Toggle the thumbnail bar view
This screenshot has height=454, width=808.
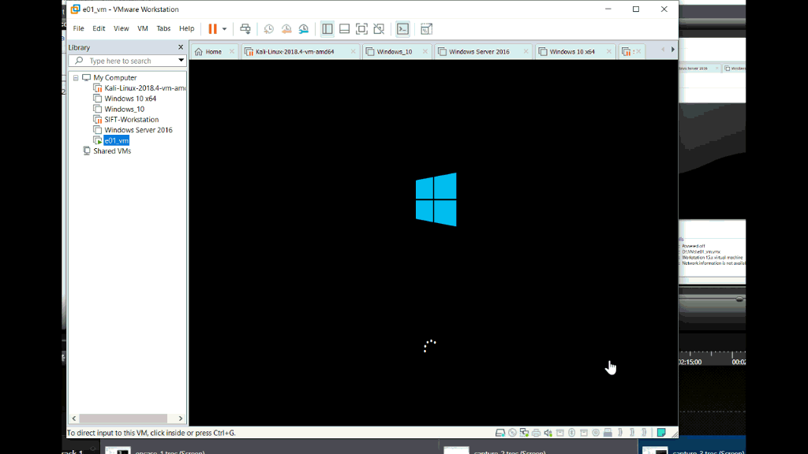[x=345, y=29]
